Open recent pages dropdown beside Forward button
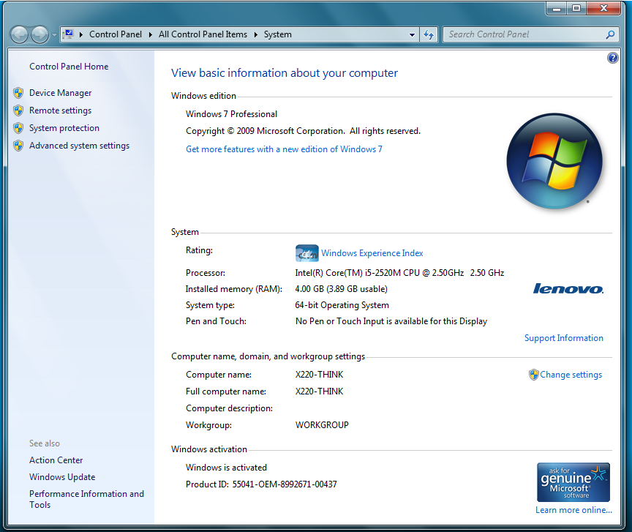The width and height of the screenshot is (632, 532). point(54,34)
